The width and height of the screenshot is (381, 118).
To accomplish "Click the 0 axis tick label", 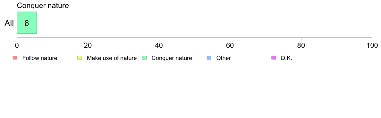I will click(17, 45).
